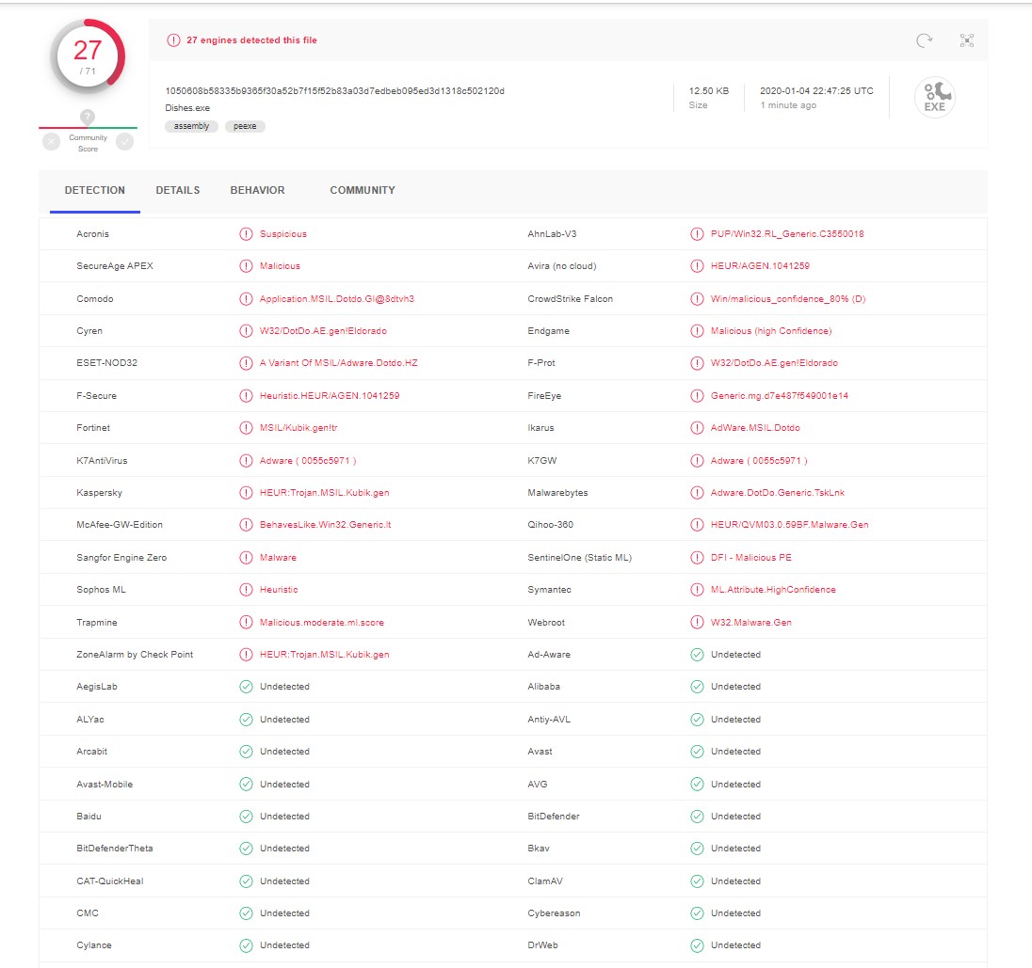
Task: Click CrowdStrike Falcon's malicious_confidence_80% result
Action: click(x=788, y=298)
